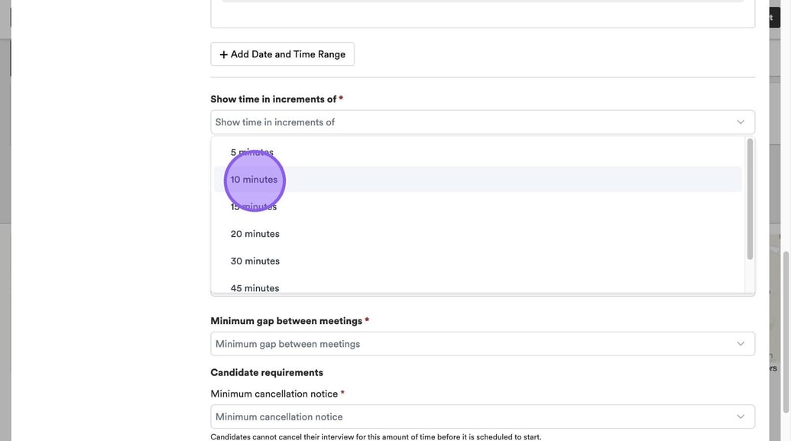Choose 10 minutes from the list
Viewport: 791px width, 441px height.
[254, 180]
